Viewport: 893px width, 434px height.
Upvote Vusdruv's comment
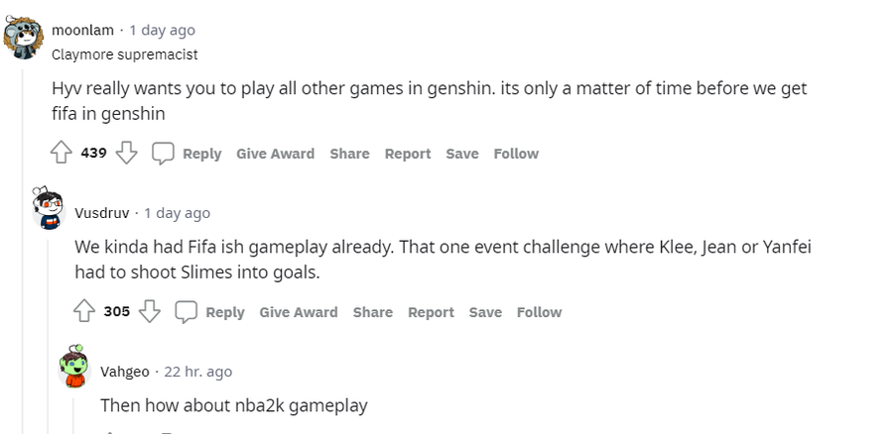(84, 312)
